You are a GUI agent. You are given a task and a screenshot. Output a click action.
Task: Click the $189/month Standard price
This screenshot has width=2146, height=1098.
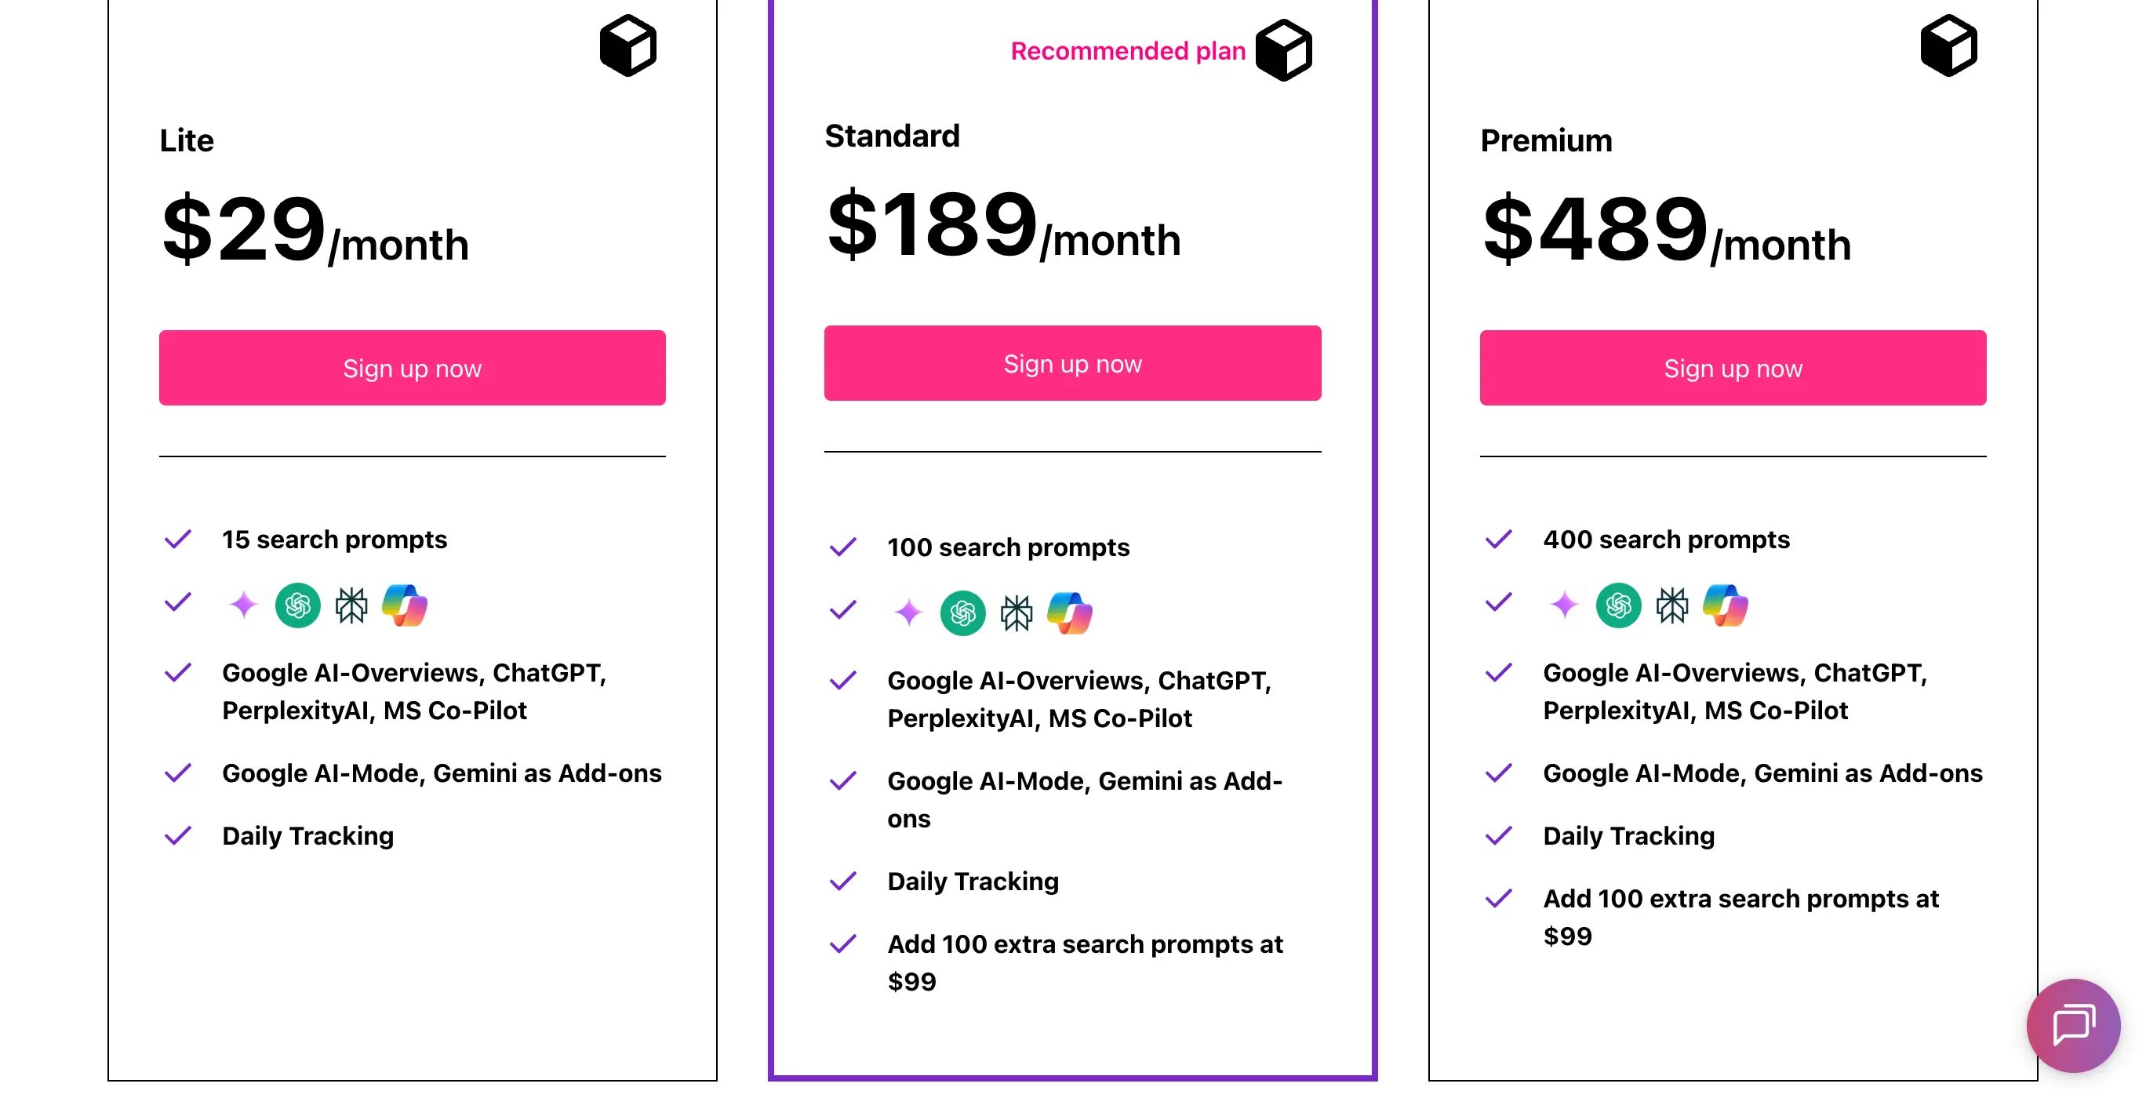coord(1003,225)
